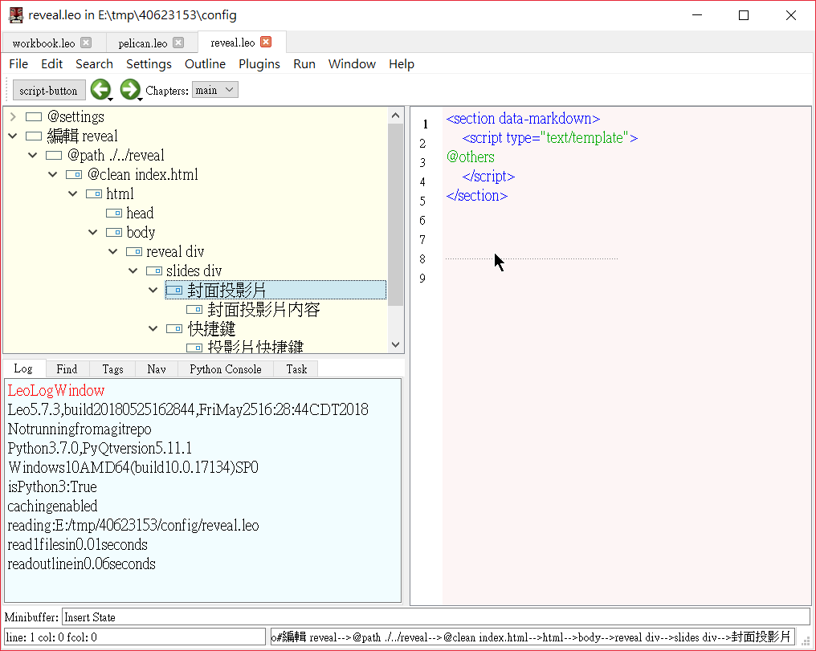Click the outline scrollbar down arrow
816x651 pixels.
click(395, 344)
